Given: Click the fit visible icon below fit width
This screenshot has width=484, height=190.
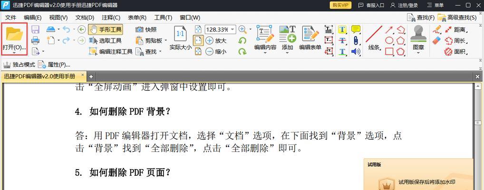Looking at the screenshot, I should click(198, 51).
